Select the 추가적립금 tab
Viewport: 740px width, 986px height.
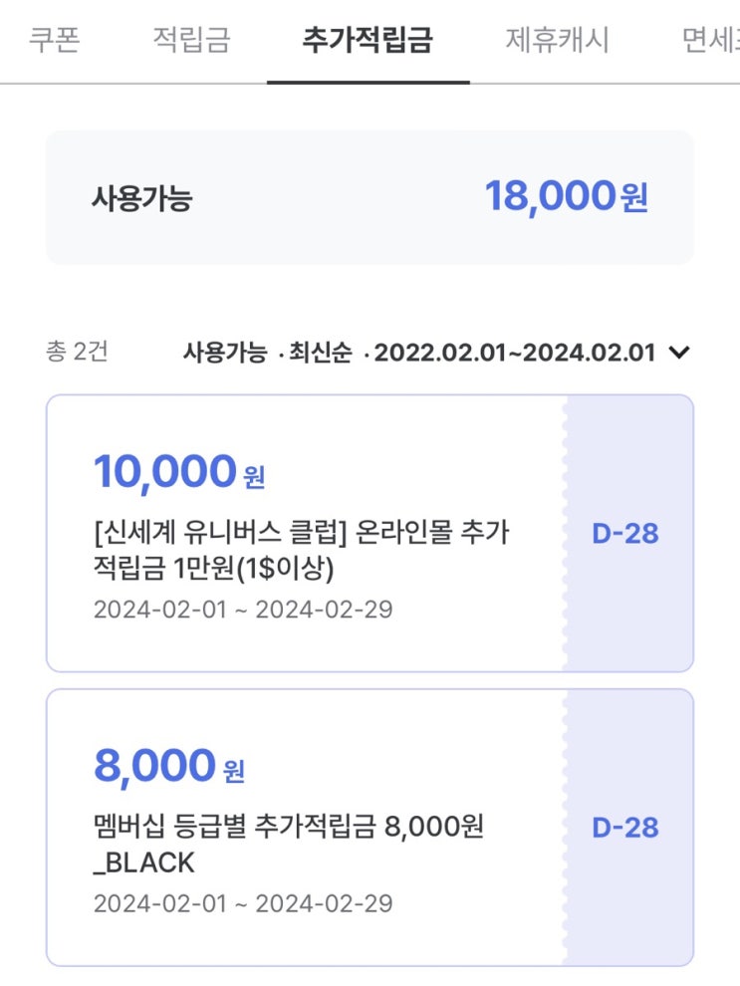pos(368,40)
